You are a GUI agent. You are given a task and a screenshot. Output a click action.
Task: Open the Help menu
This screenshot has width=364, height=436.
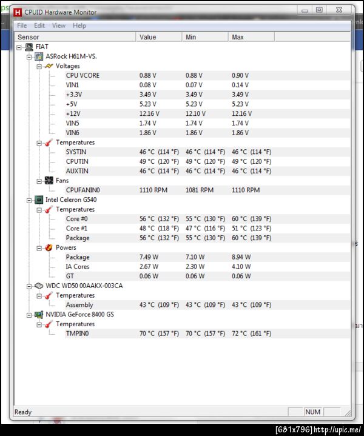pos(79,25)
